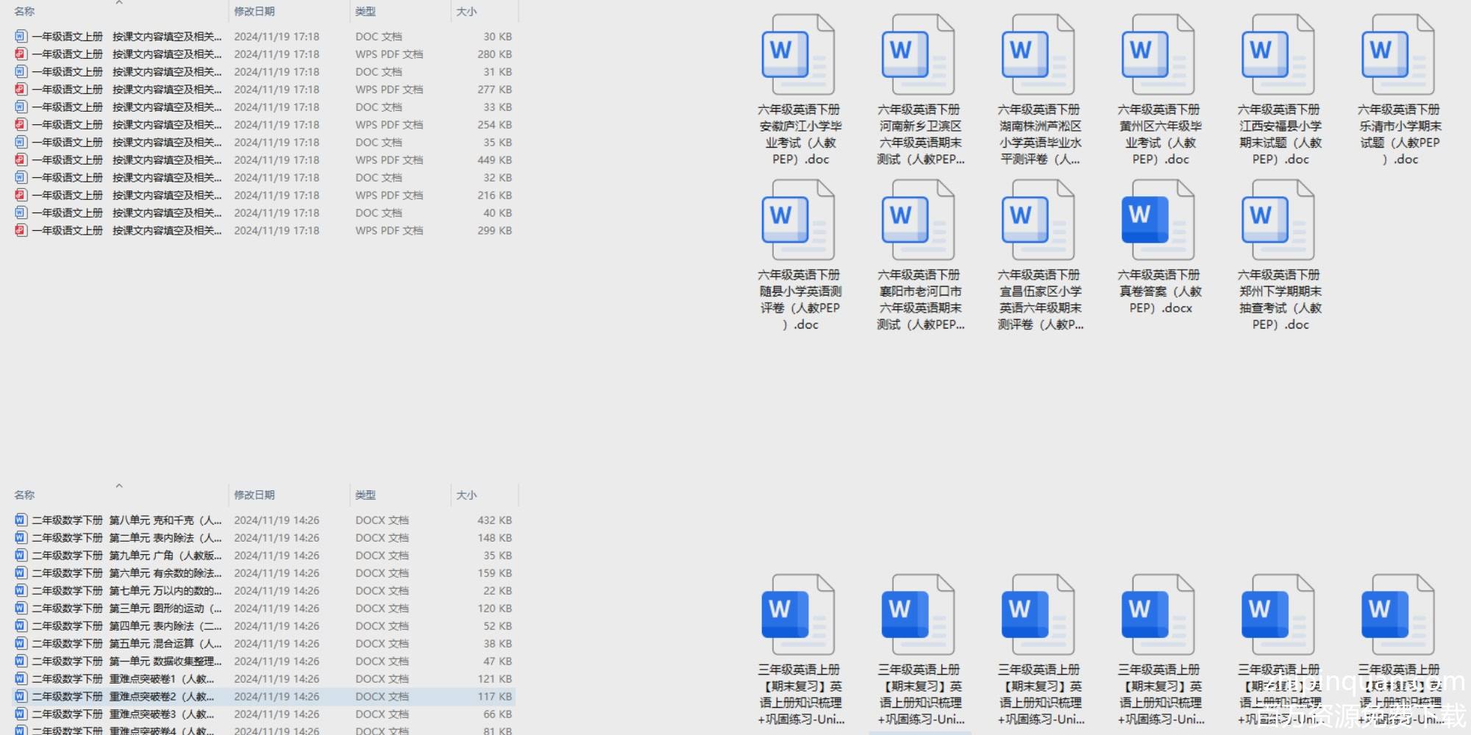The image size is (1471, 735).
Task: Click the 第九单元 广角 file entry
Action: [127, 556]
